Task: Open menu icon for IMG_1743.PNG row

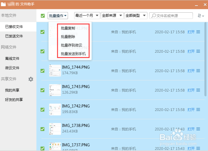Action: (x=198, y=90)
